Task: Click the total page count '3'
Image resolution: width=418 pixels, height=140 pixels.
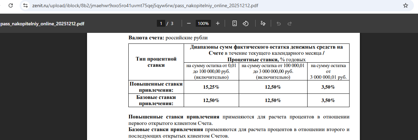Action: point(172,24)
